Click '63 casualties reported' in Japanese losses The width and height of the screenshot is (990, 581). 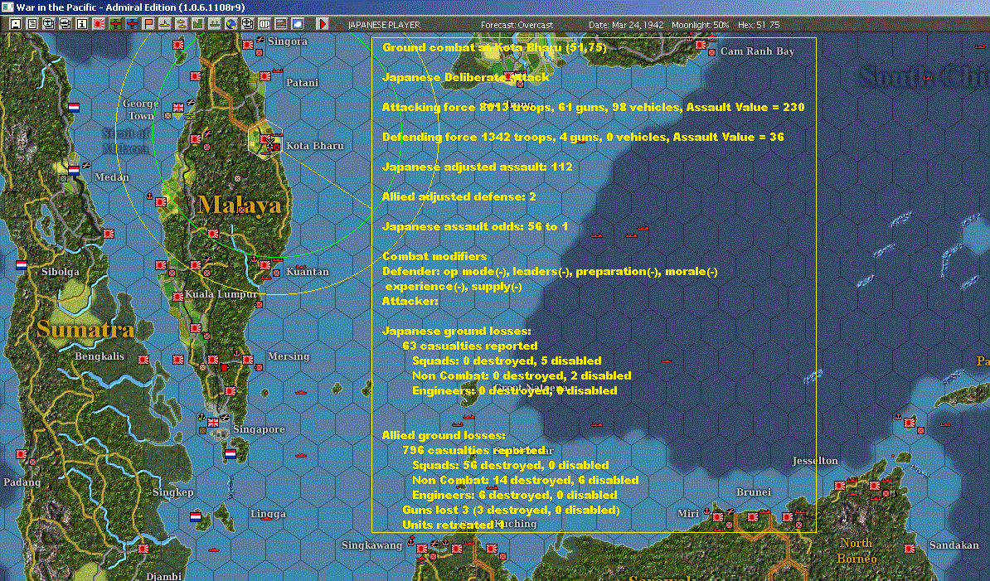(470, 346)
